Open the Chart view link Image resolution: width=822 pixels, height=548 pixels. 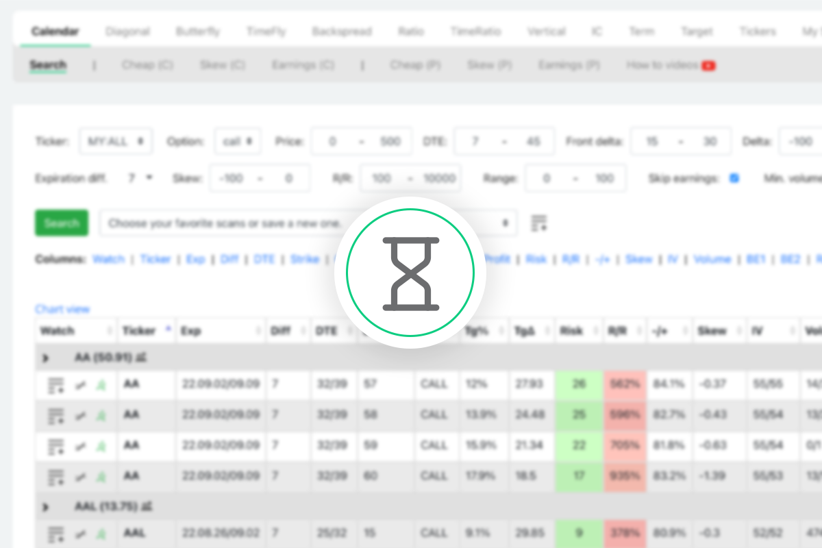62,309
